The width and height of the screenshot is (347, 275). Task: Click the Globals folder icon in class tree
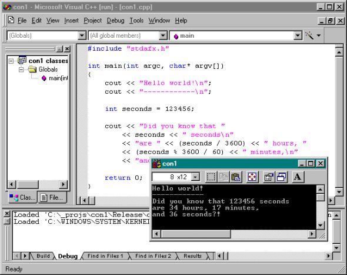coord(32,69)
